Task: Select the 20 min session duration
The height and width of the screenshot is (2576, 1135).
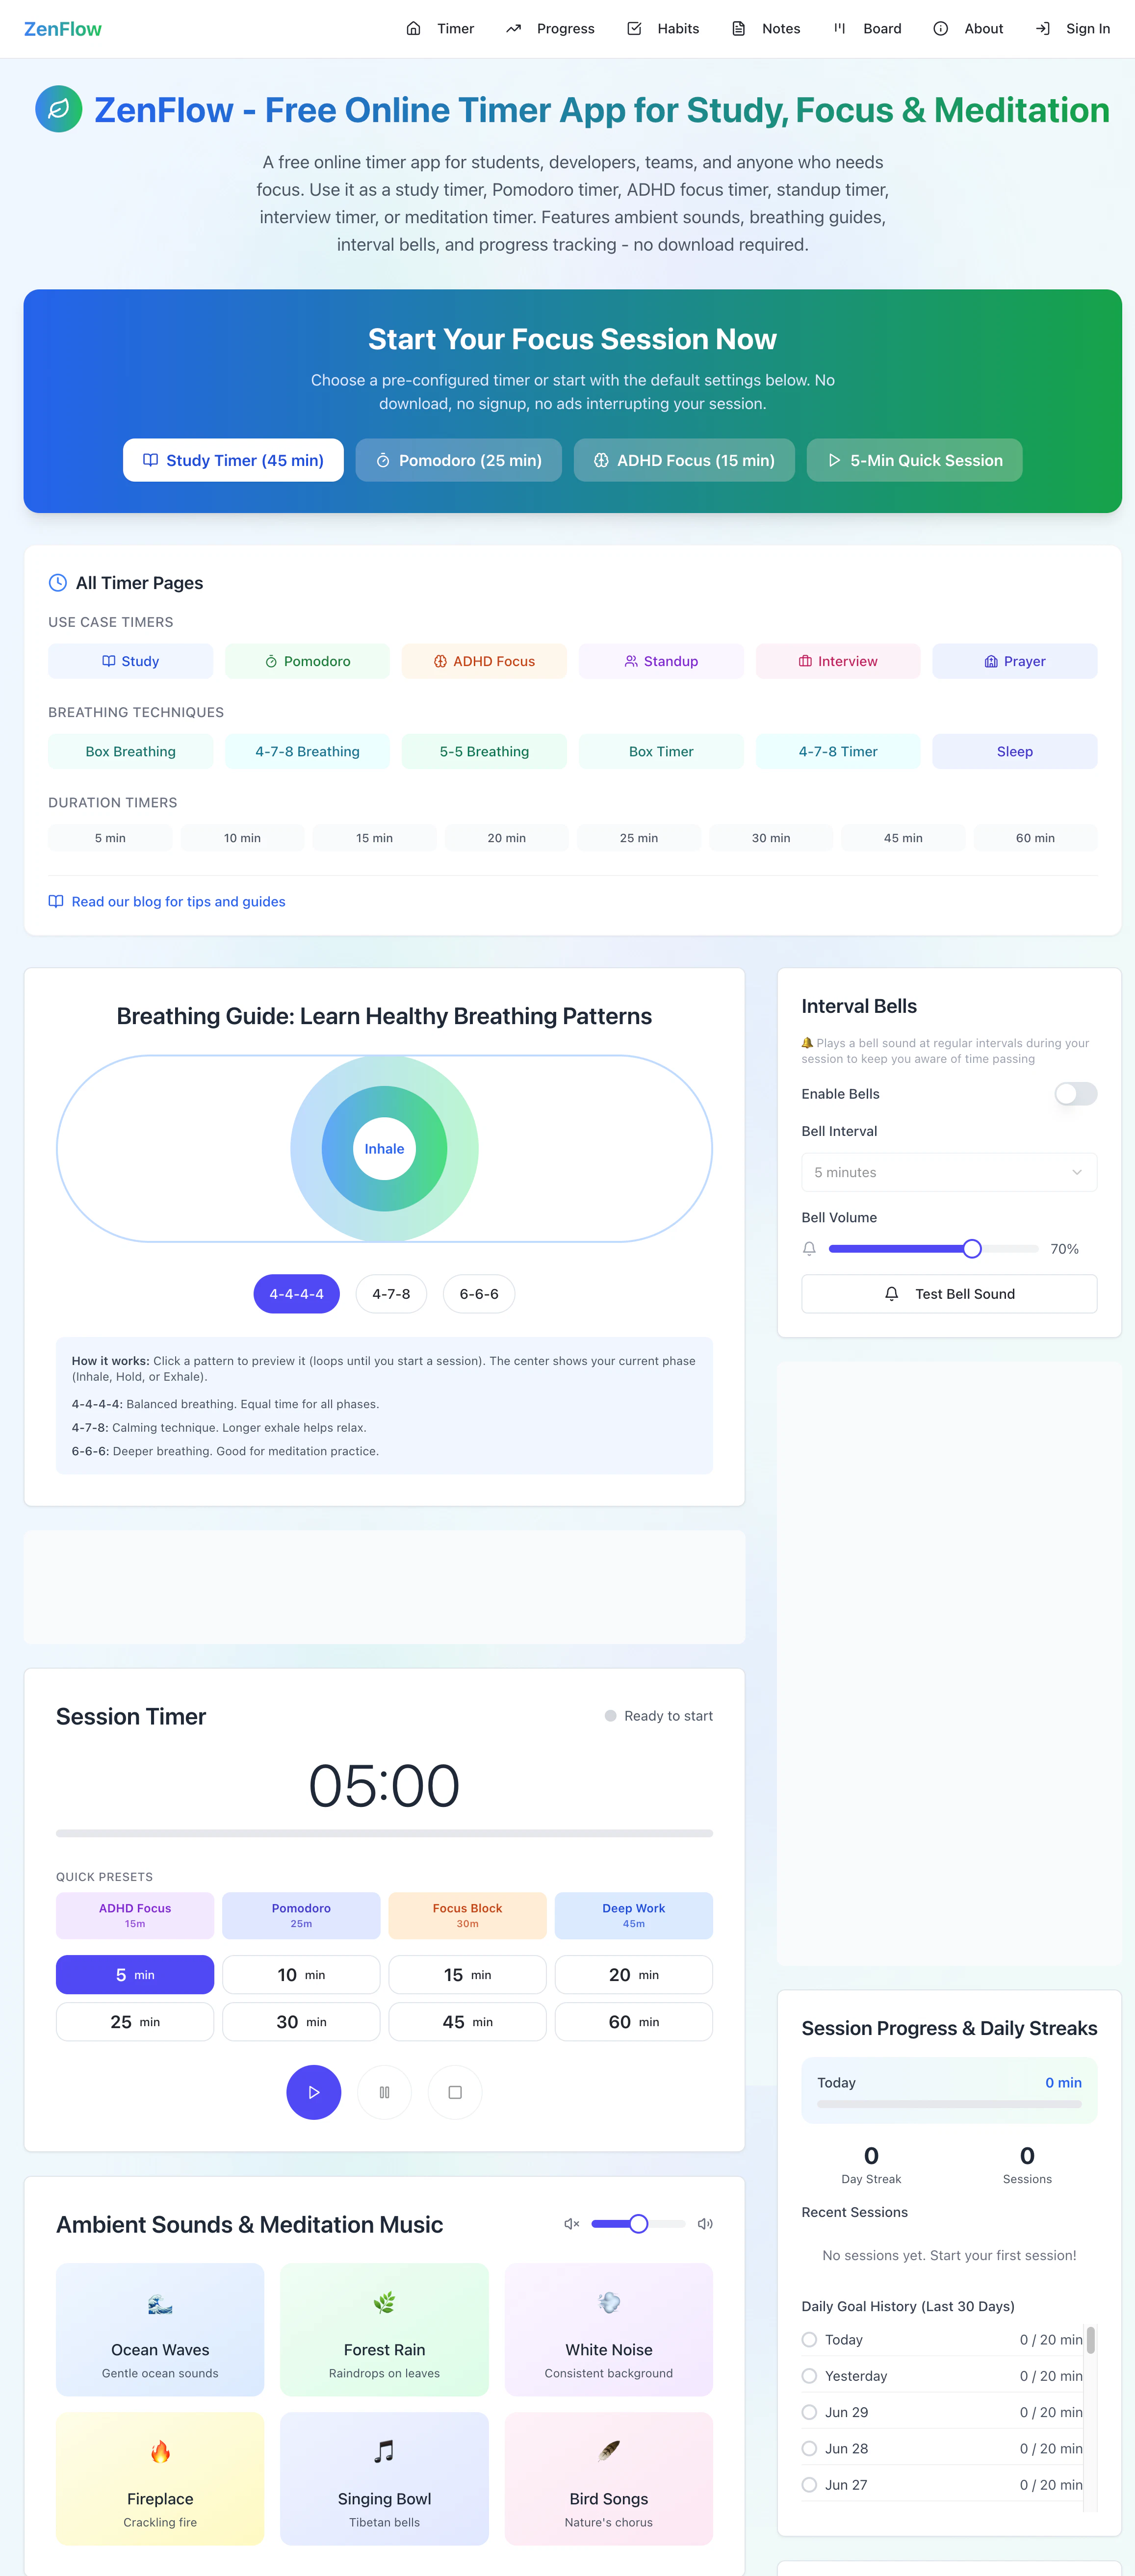Action: click(x=634, y=1975)
